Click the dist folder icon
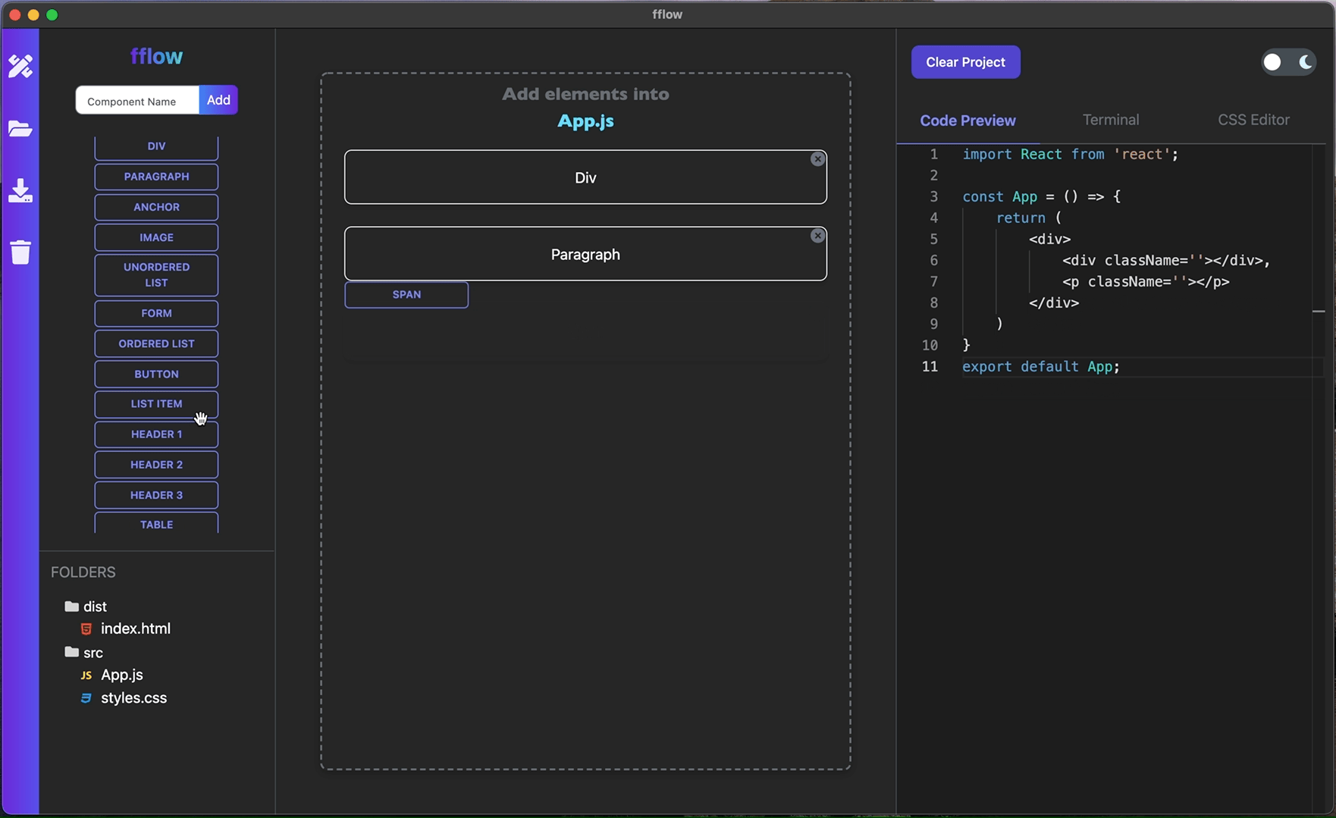Image resolution: width=1336 pixels, height=818 pixels. point(72,606)
